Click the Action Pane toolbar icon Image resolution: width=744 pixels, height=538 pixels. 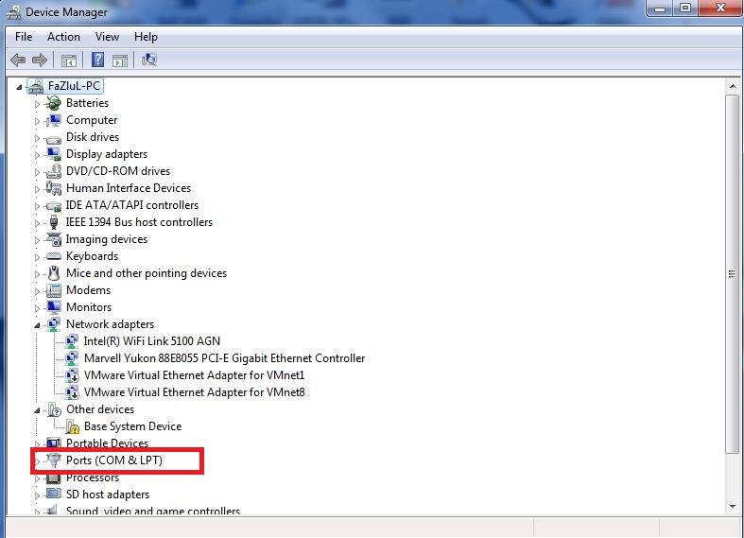[120, 61]
